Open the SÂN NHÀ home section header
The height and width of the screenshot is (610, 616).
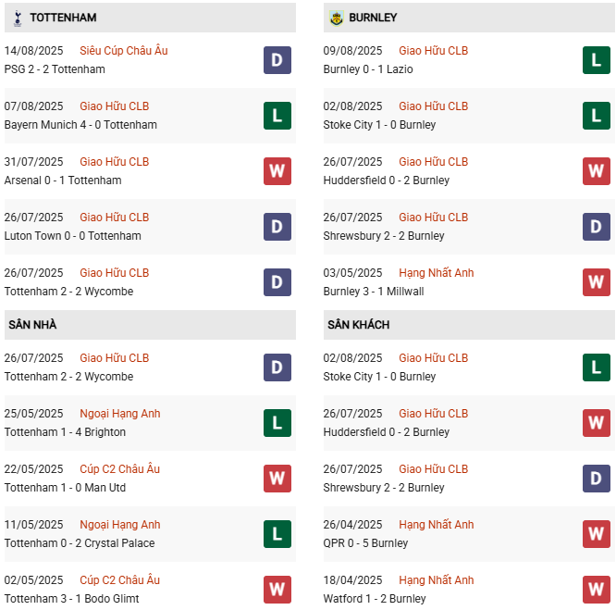click(32, 325)
